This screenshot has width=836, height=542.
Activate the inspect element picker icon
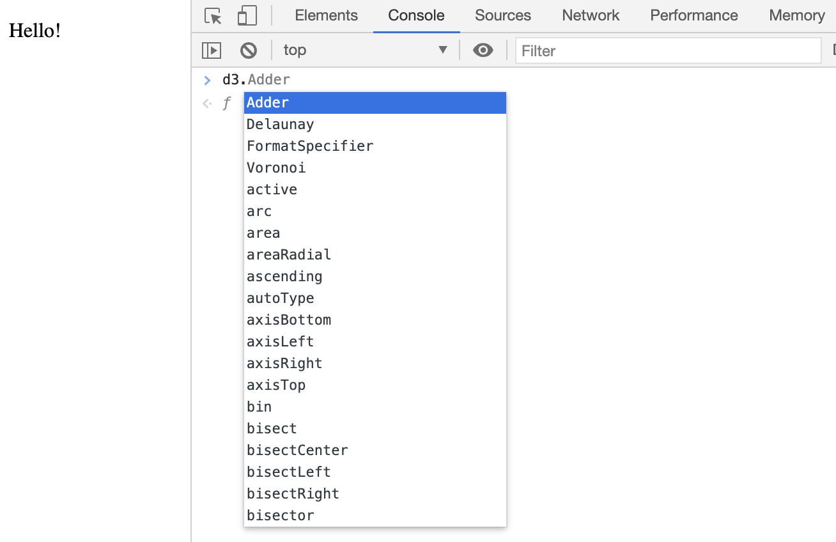point(213,16)
